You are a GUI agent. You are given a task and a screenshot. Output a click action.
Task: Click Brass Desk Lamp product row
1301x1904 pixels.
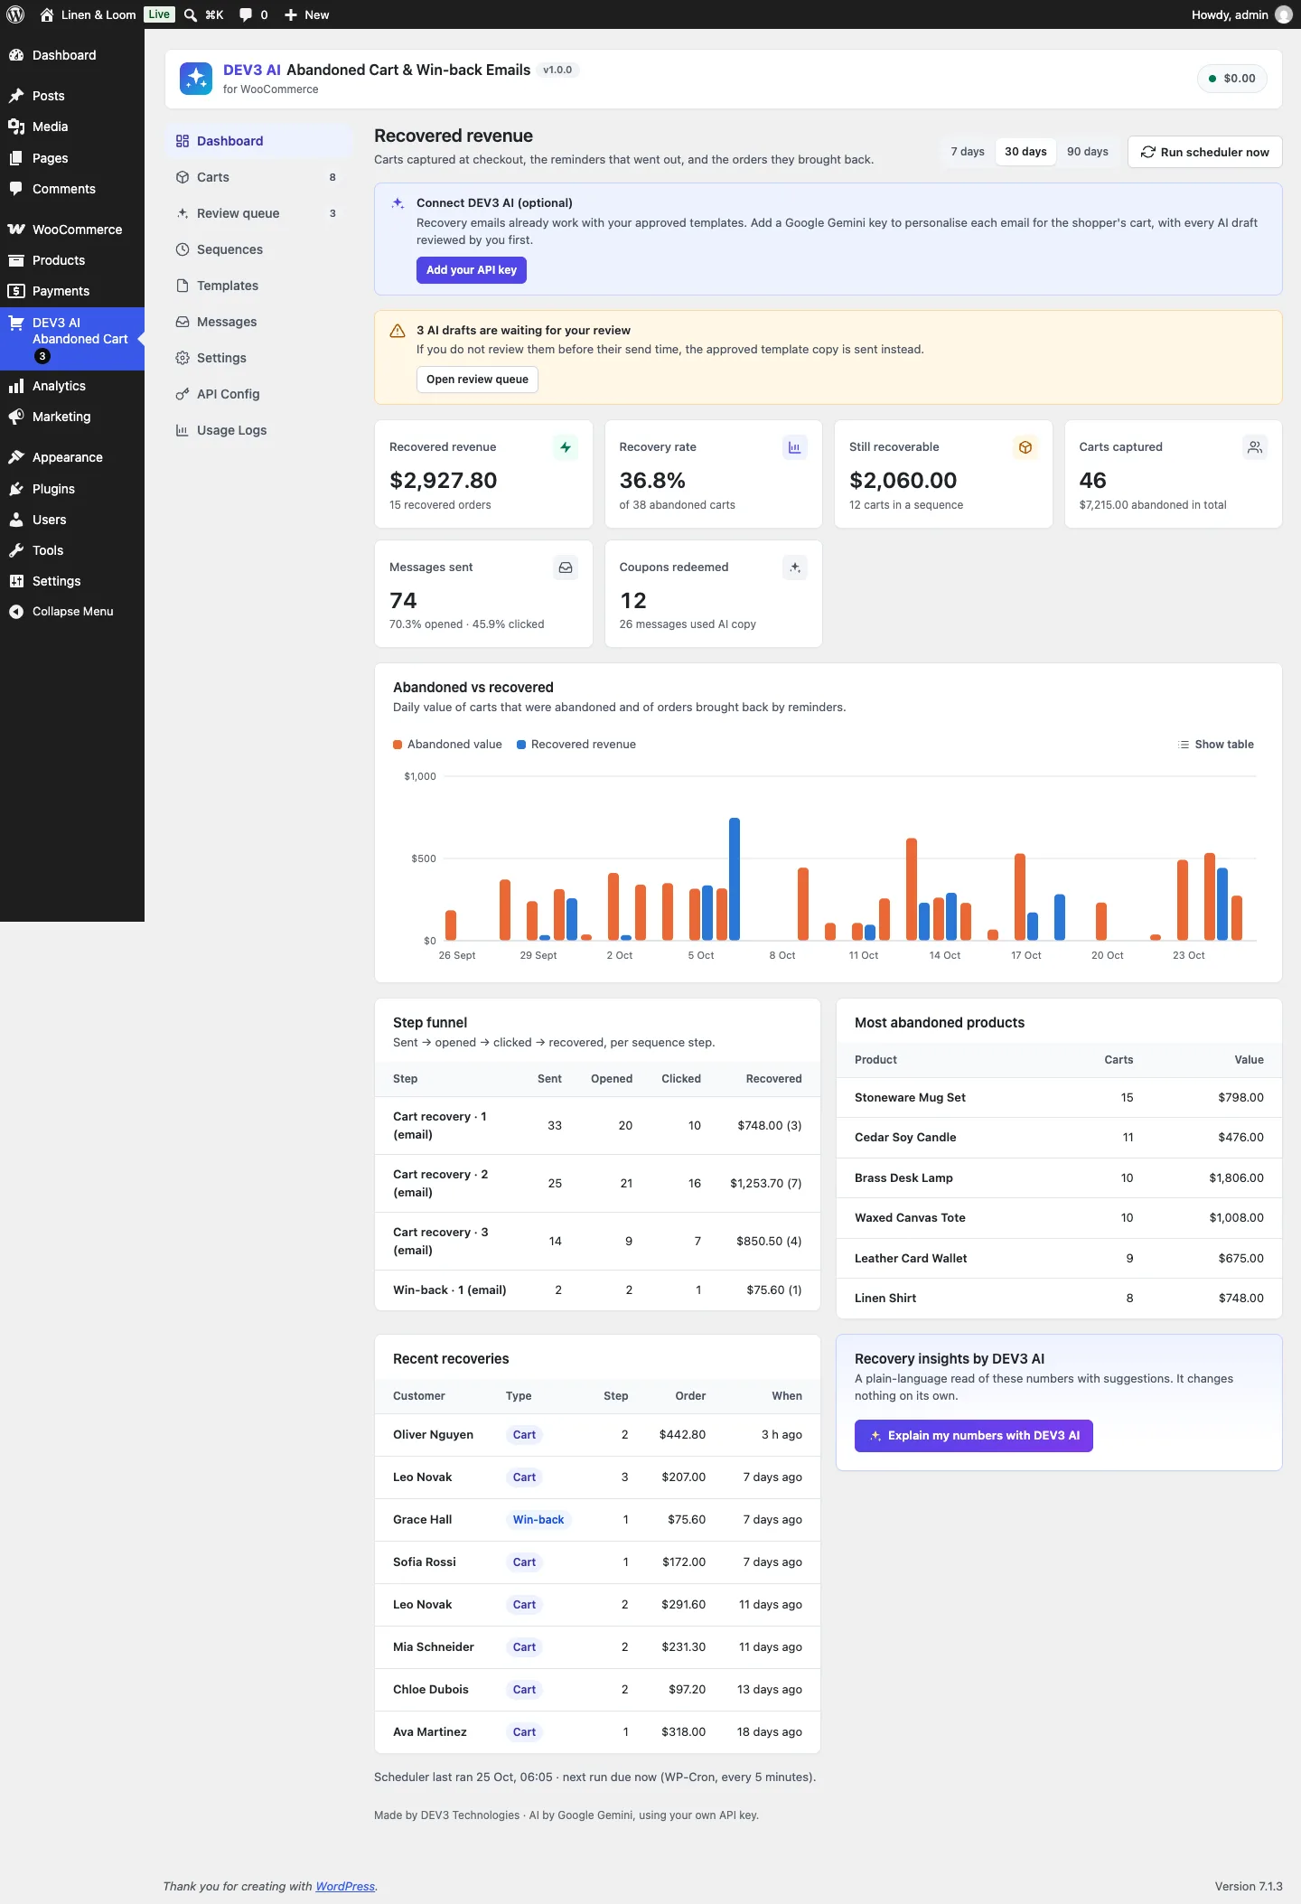coord(1059,1178)
